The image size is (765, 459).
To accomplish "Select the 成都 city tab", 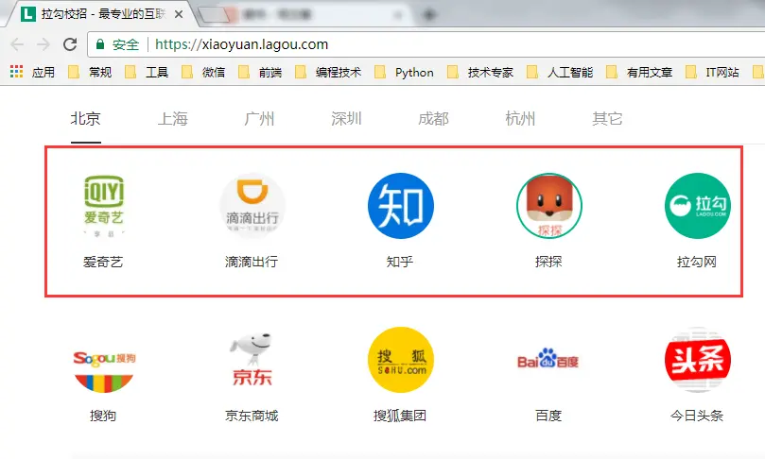I will point(433,118).
